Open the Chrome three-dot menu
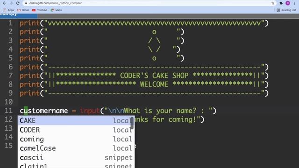This screenshot has width=299, height=168. (295, 3)
